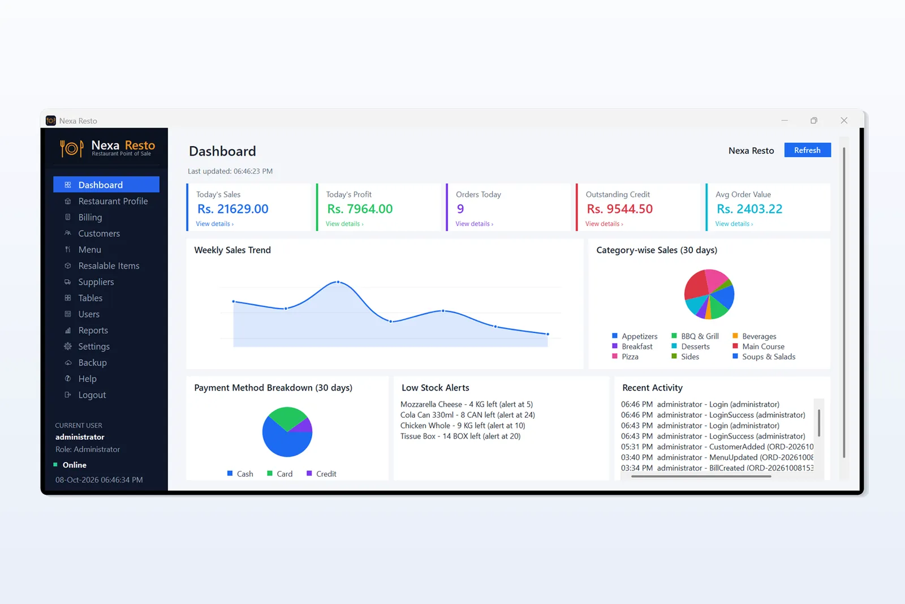
Task: Refresh the dashboard data
Action: 807,150
